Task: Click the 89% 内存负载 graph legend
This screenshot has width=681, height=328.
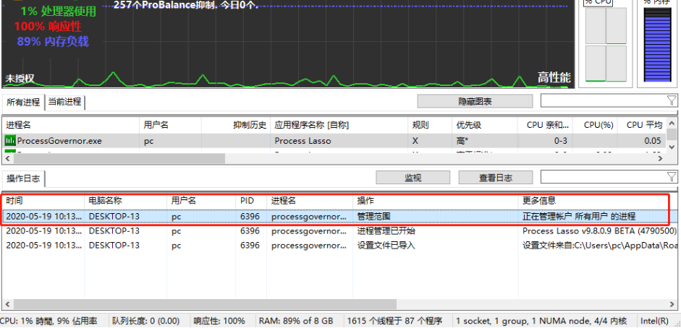Action: pos(53,42)
